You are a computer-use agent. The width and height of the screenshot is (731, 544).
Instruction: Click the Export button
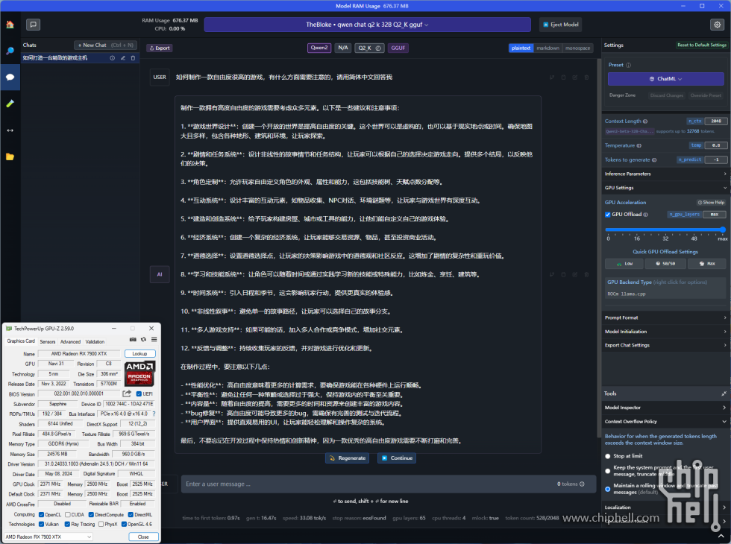[x=160, y=48]
